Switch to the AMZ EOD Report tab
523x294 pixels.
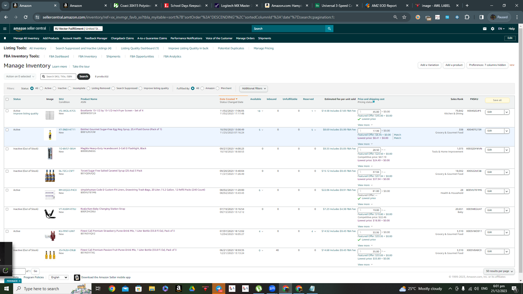click(x=387, y=5)
